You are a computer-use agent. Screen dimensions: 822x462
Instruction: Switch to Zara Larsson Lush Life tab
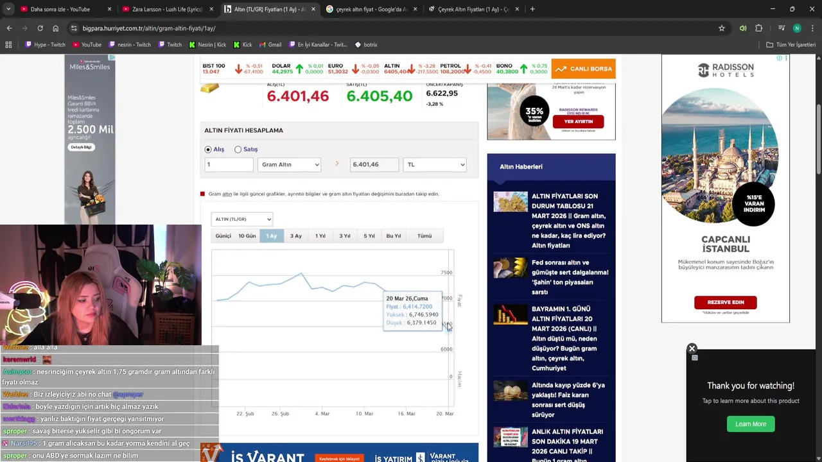pos(167,9)
